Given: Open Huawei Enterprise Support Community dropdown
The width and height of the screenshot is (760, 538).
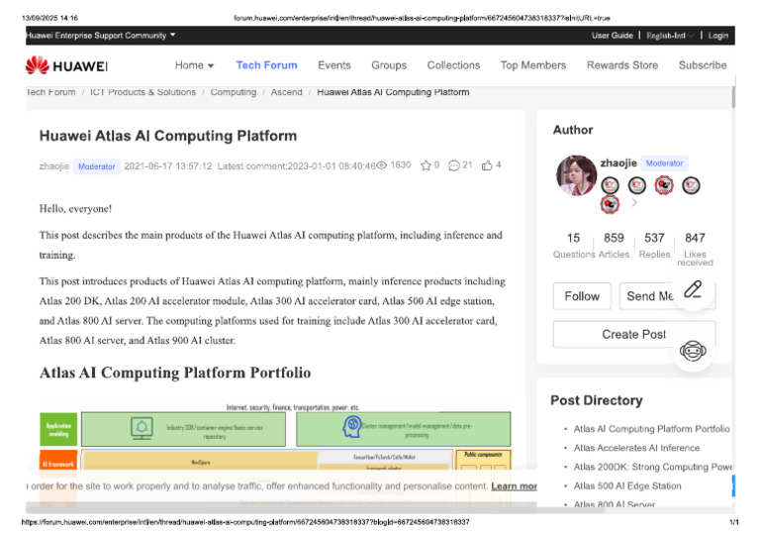Looking at the screenshot, I should coord(101,36).
